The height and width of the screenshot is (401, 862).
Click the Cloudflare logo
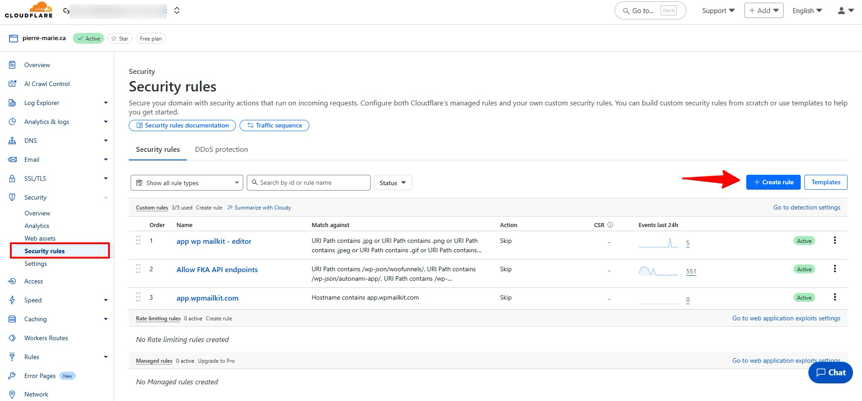(x=29, y=10)
